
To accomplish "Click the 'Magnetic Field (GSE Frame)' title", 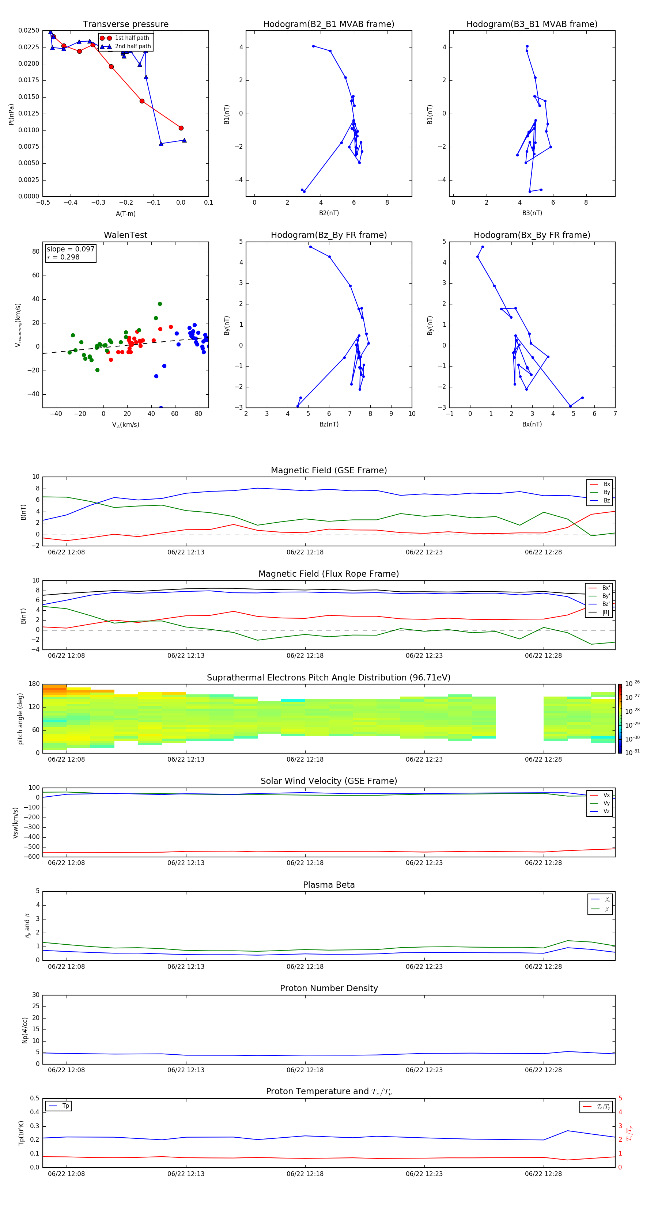I will point(329,470).
